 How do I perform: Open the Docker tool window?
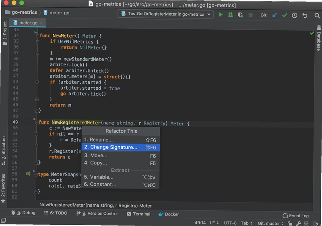pos(169,214)
